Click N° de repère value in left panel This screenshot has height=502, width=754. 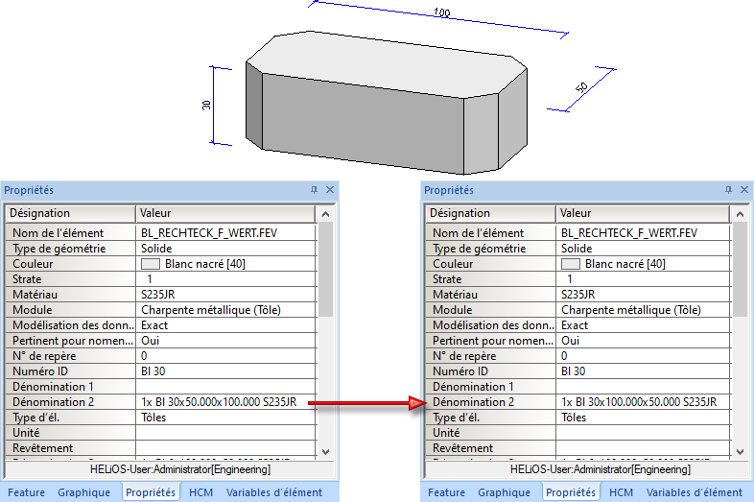click(144, 356)
